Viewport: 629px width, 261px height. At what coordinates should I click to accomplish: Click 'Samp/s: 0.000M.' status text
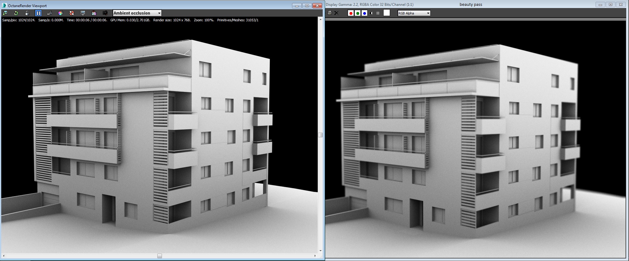tap(51, 20)
